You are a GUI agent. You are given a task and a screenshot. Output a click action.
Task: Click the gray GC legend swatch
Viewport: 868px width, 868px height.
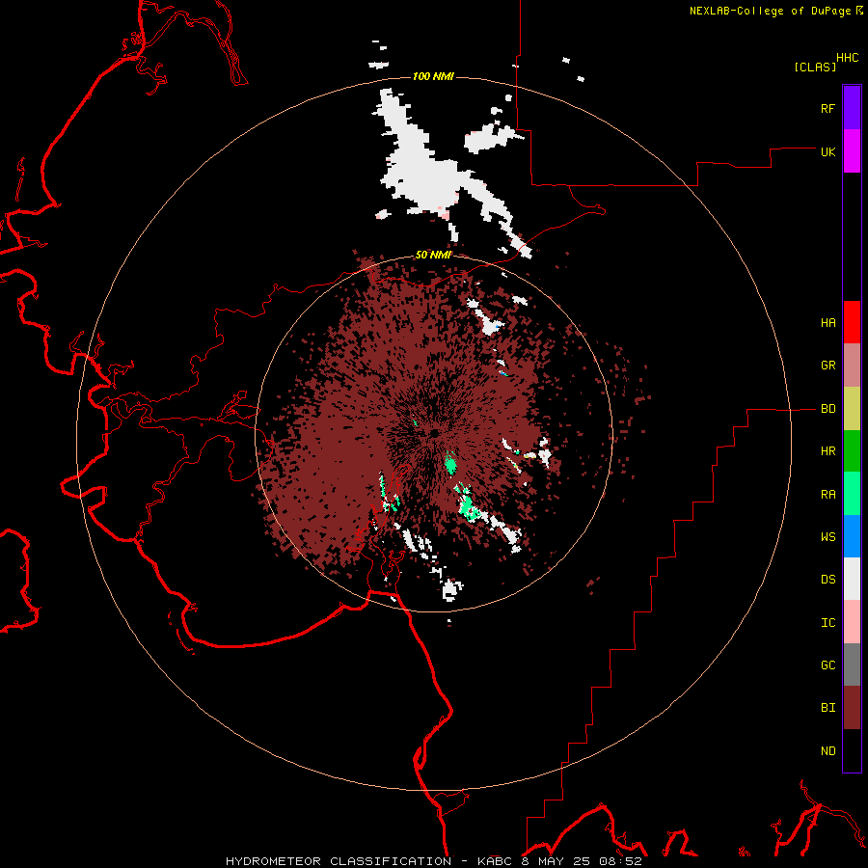point(852,665)
